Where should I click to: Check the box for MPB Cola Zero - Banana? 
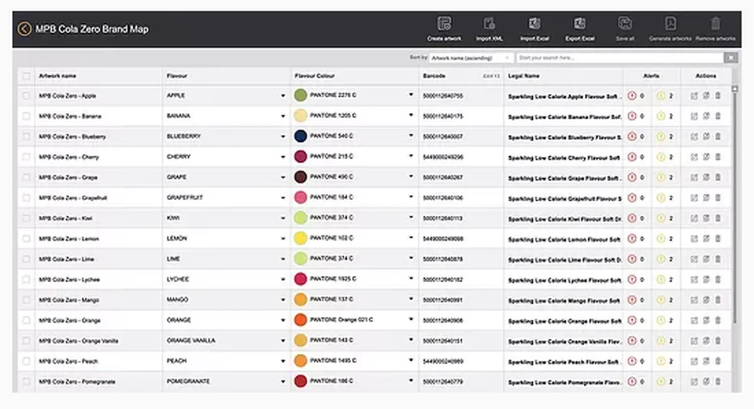(26, 116)
